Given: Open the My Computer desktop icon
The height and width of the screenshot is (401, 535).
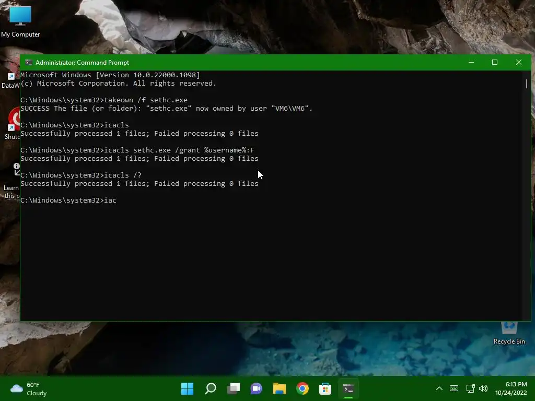Looking at the screenshot, I should pos(20,21).
